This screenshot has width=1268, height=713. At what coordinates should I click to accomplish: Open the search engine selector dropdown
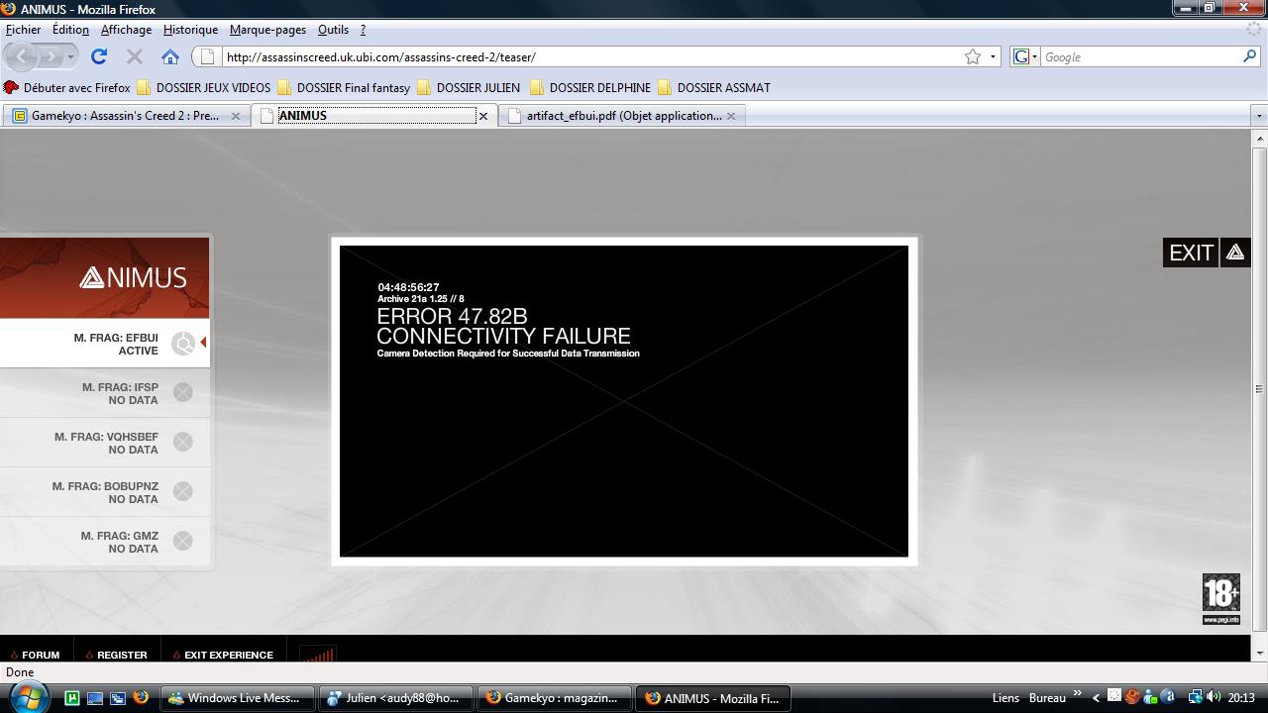[x=1034, y=56]
